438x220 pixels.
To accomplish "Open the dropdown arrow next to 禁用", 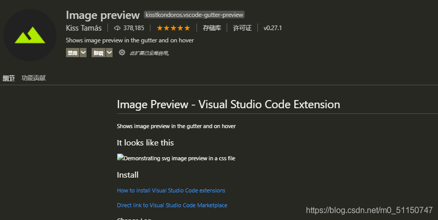I will click(83, 53).
